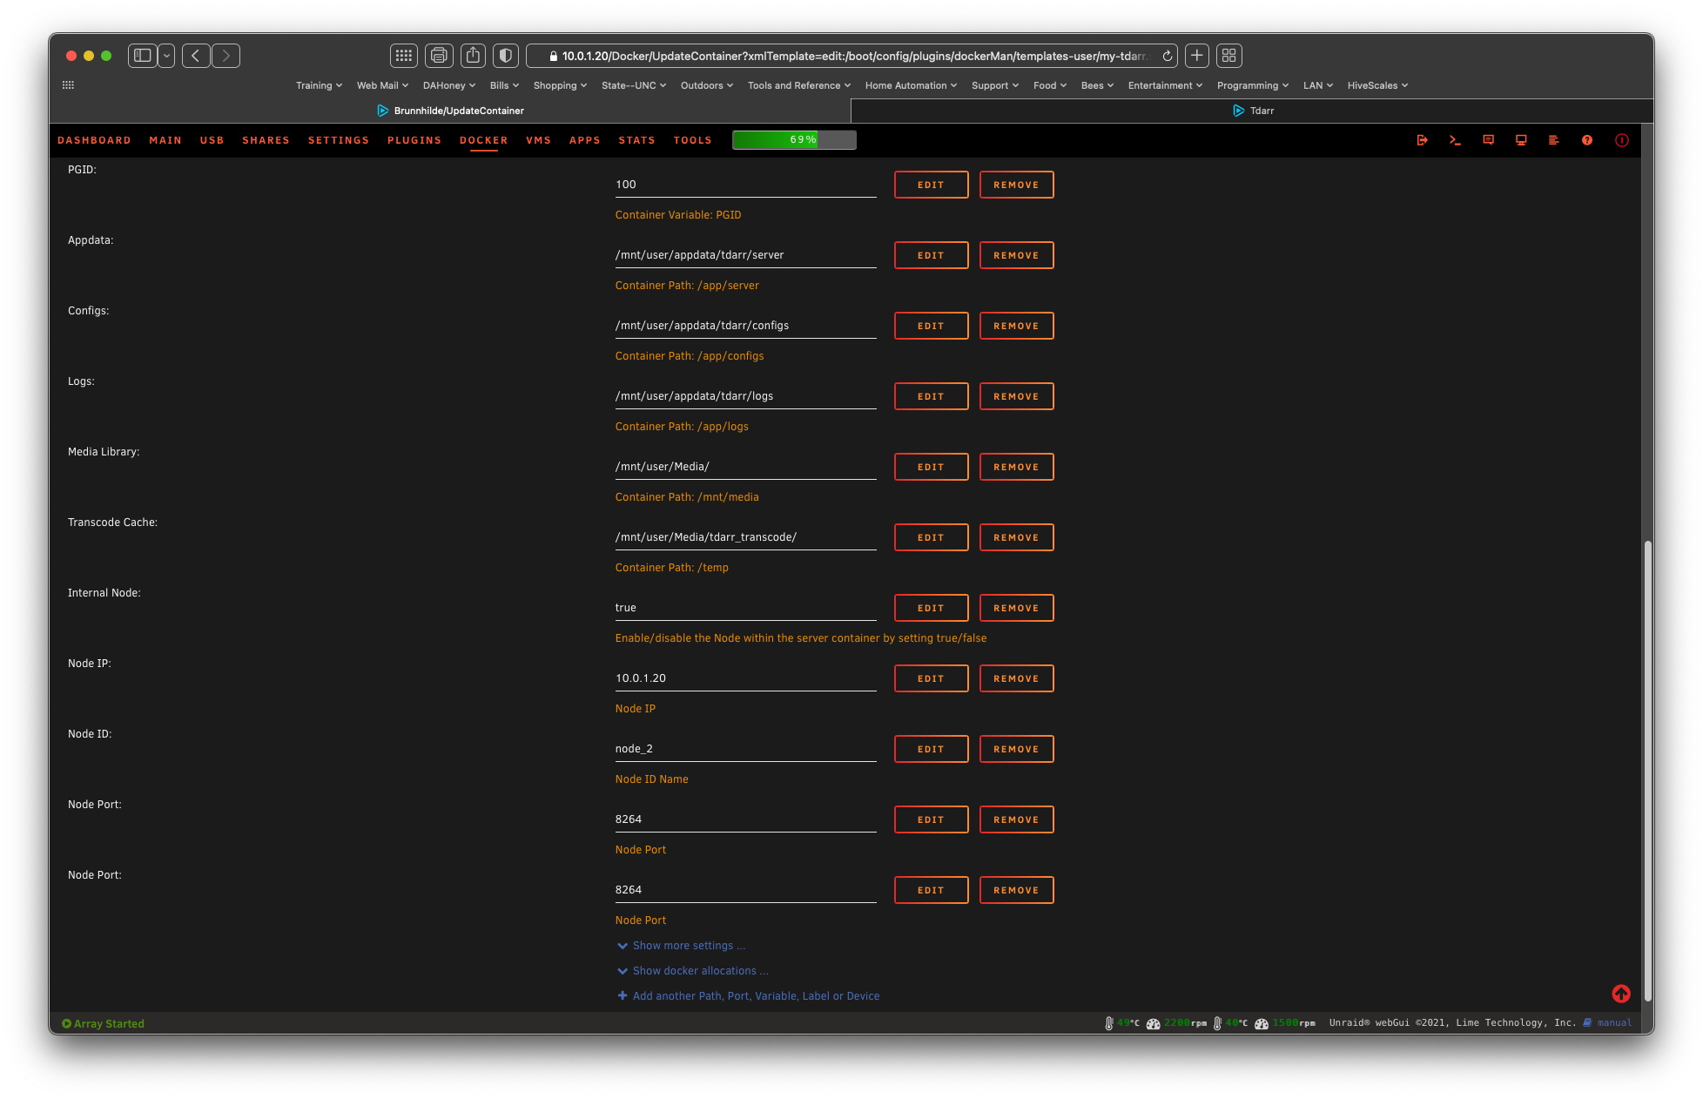Open the feedback speech bubble icon
This screenshot has width=1703, height=1099.
tap(1488, 140)
